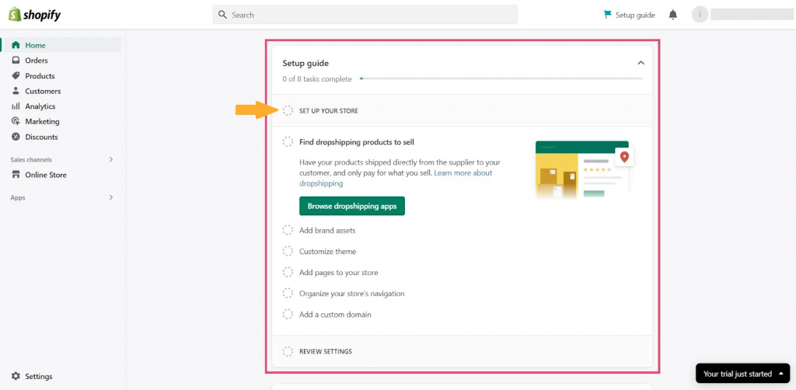Expand the Apps section arrow
Screen dimensions: 796x390
coord(111,197)
